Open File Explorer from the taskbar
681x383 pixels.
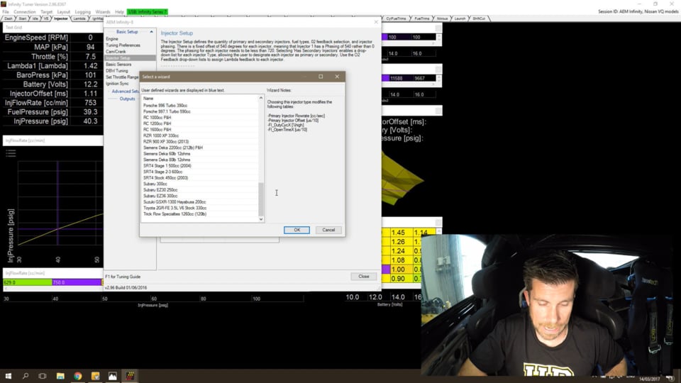(60, 376)
